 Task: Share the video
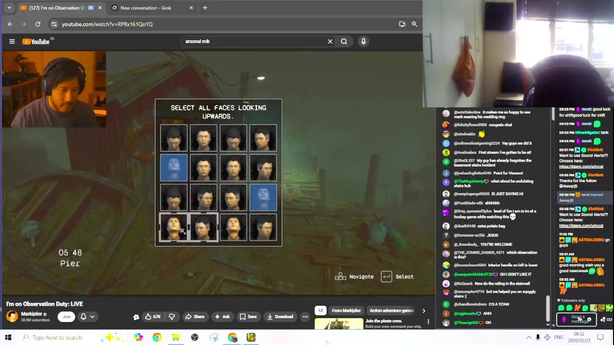(x=195, y=317)
